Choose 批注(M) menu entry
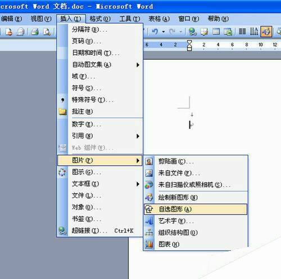The height and width of the screenshot is (279, 281). click(x=100, y=111)
